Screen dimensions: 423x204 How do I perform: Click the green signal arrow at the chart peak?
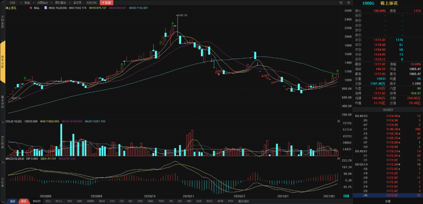point(172,24)
